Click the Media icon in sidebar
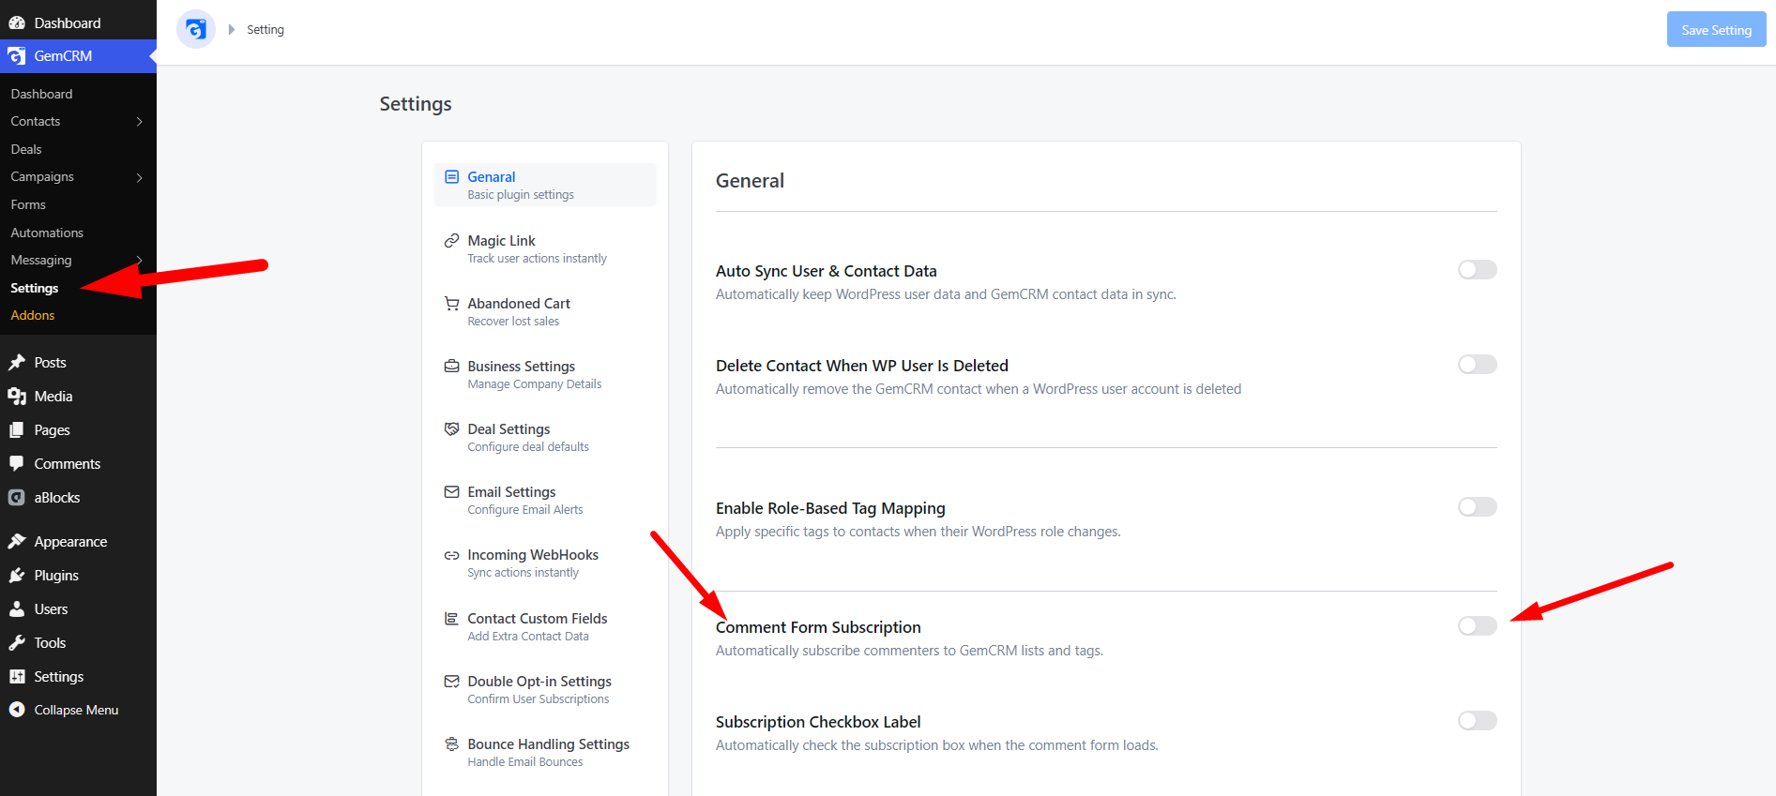Image resolution: width=1776 pixels, height=796 pixels. [17, 396]
